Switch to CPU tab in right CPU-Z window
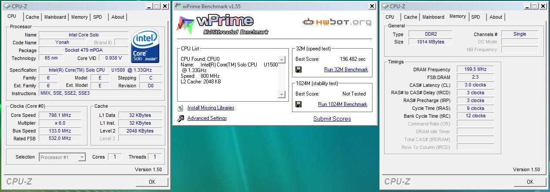This screenshot has width=550, height=192. point(390,17)
